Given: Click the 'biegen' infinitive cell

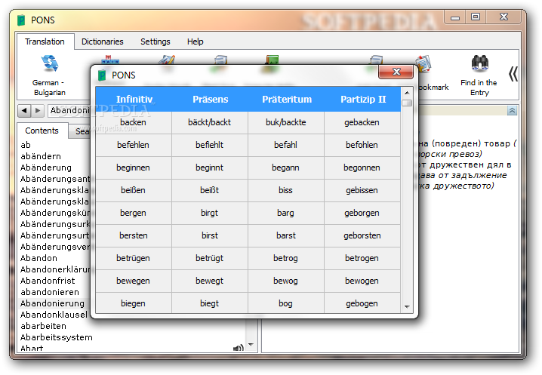Looking at the screenshot, I should [134, 303].
